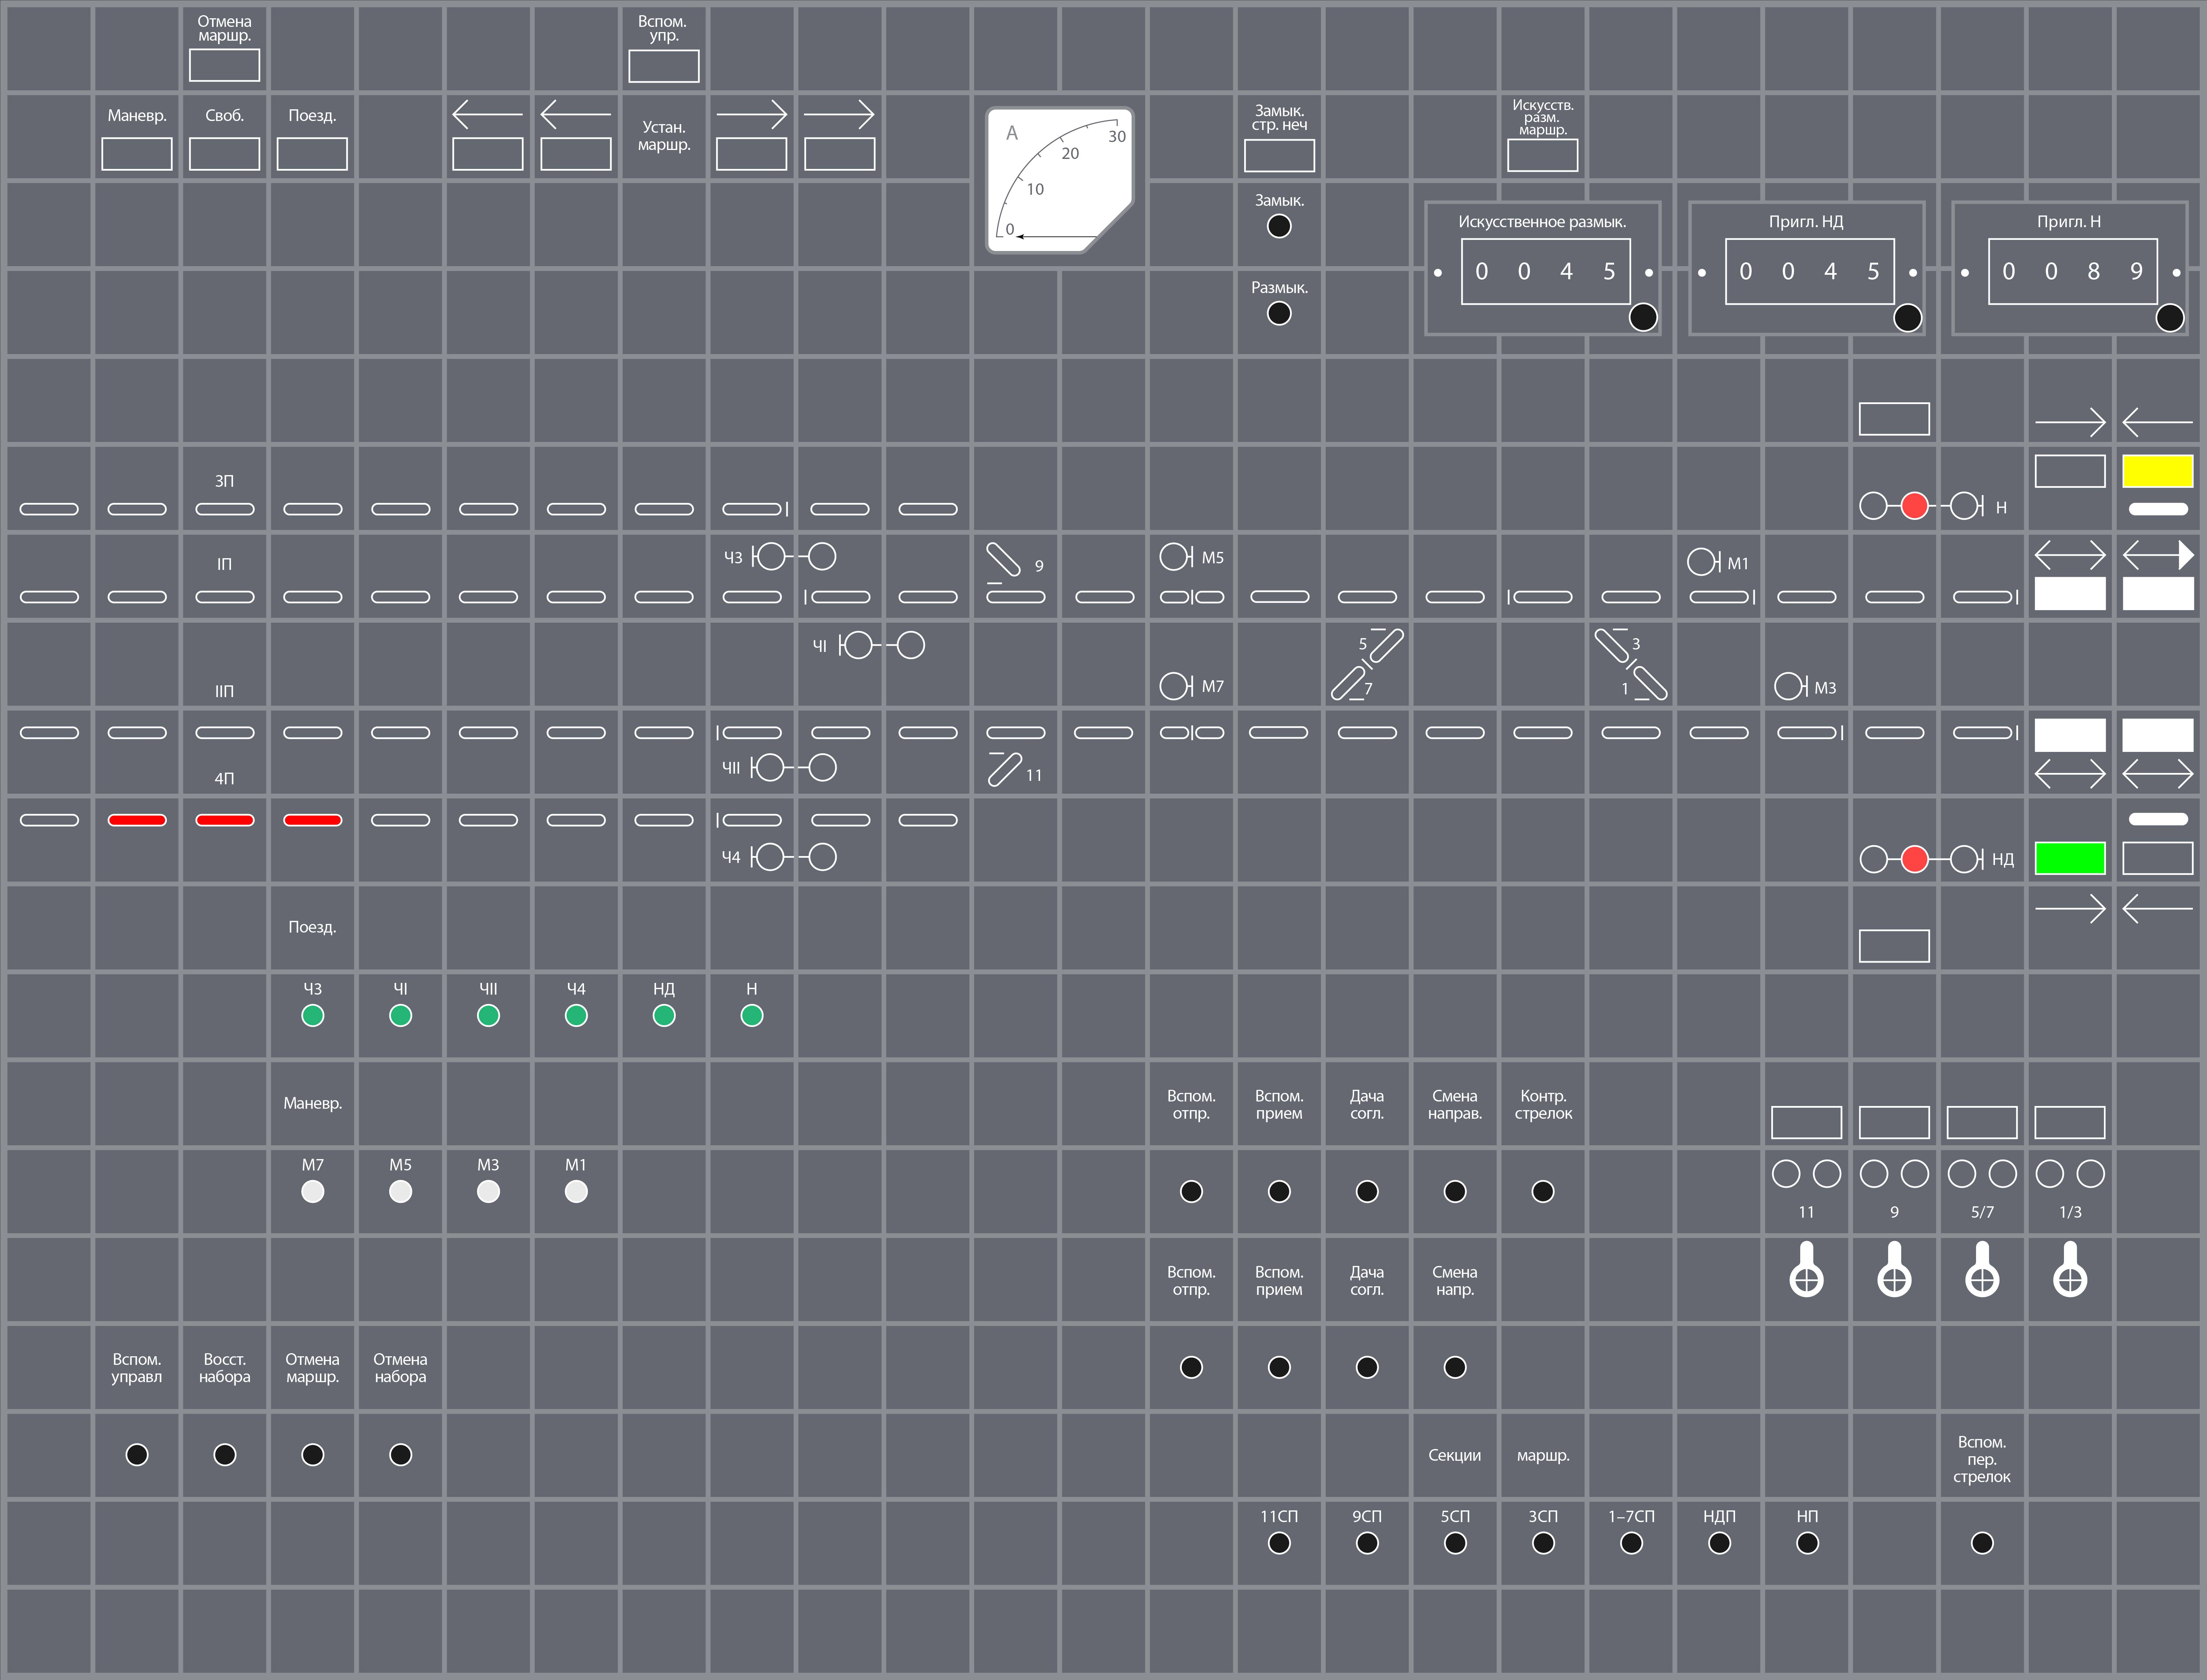
Task: Click the ammeter gauge
Action: point(1060,180)
